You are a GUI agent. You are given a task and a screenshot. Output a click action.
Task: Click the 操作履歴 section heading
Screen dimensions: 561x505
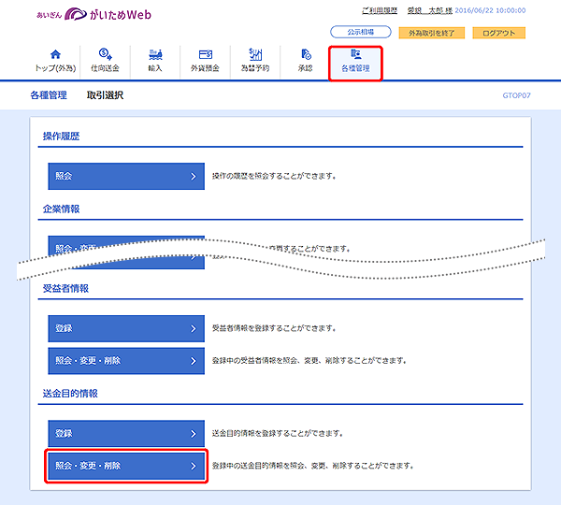tap(61, 137)
